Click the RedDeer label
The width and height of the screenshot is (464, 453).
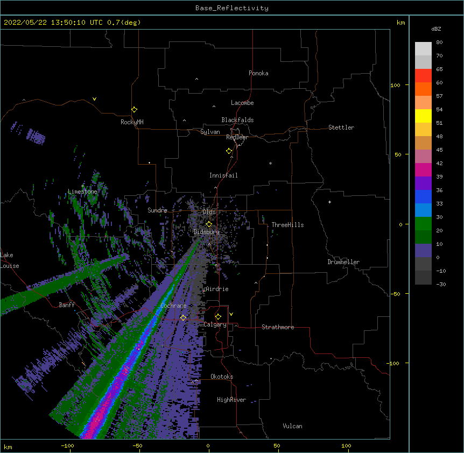click(x=237, y=137)
